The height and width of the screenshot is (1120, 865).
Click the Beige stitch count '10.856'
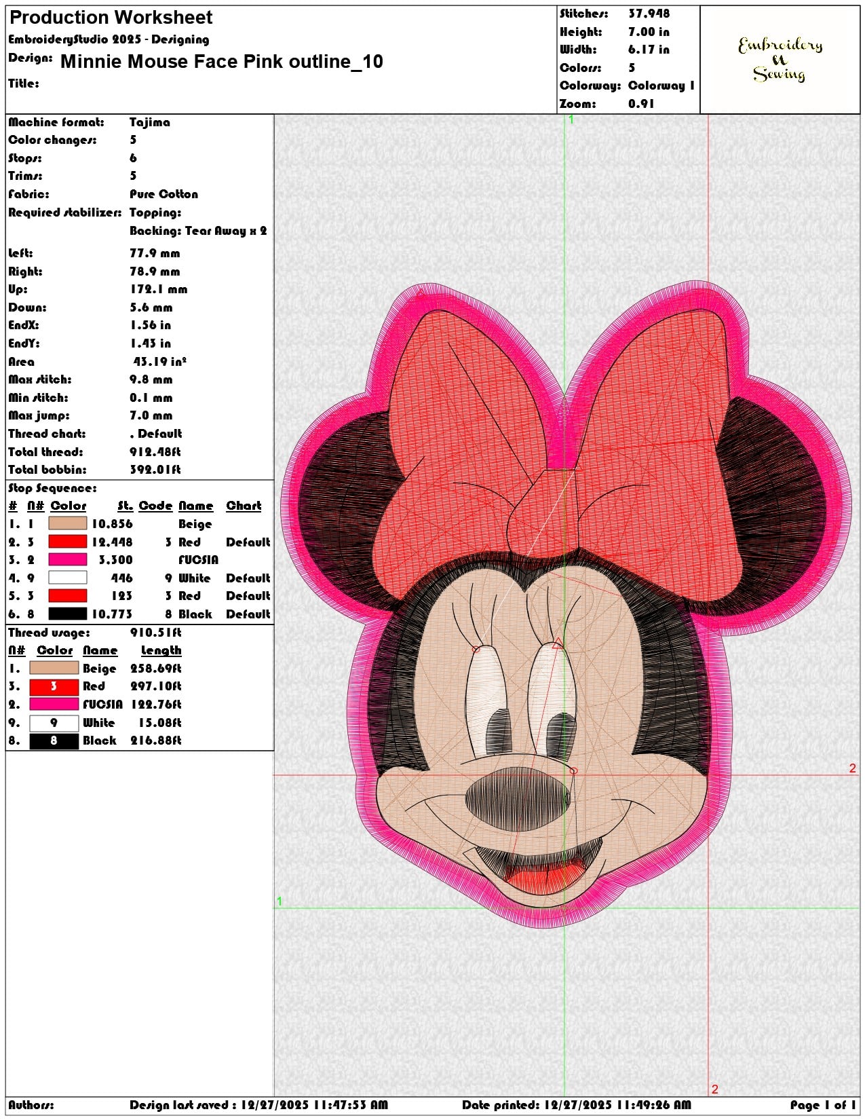pyautogui.click(x=112, y=524)
